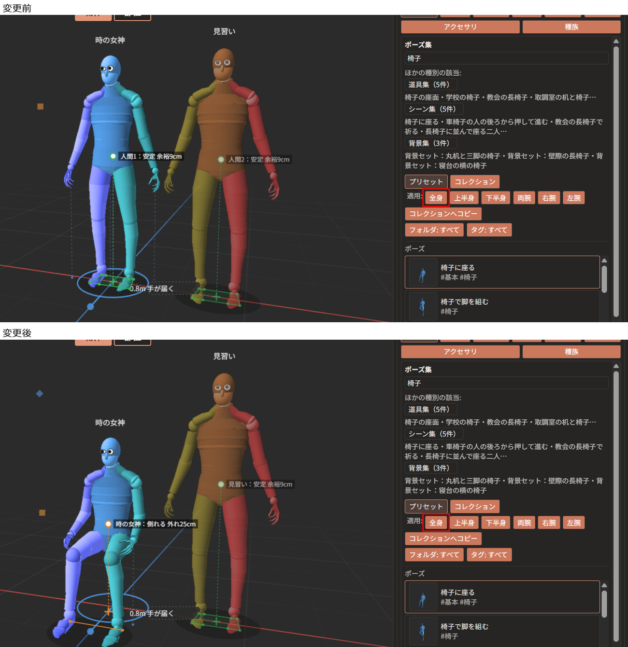Screen dimensions: 628x647
Task: Apply pose to 左腕 in 変更後 panel
Action: point(574,523)
